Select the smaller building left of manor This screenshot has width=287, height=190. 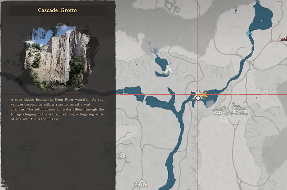pyautogui.click(x=221, y=110)
